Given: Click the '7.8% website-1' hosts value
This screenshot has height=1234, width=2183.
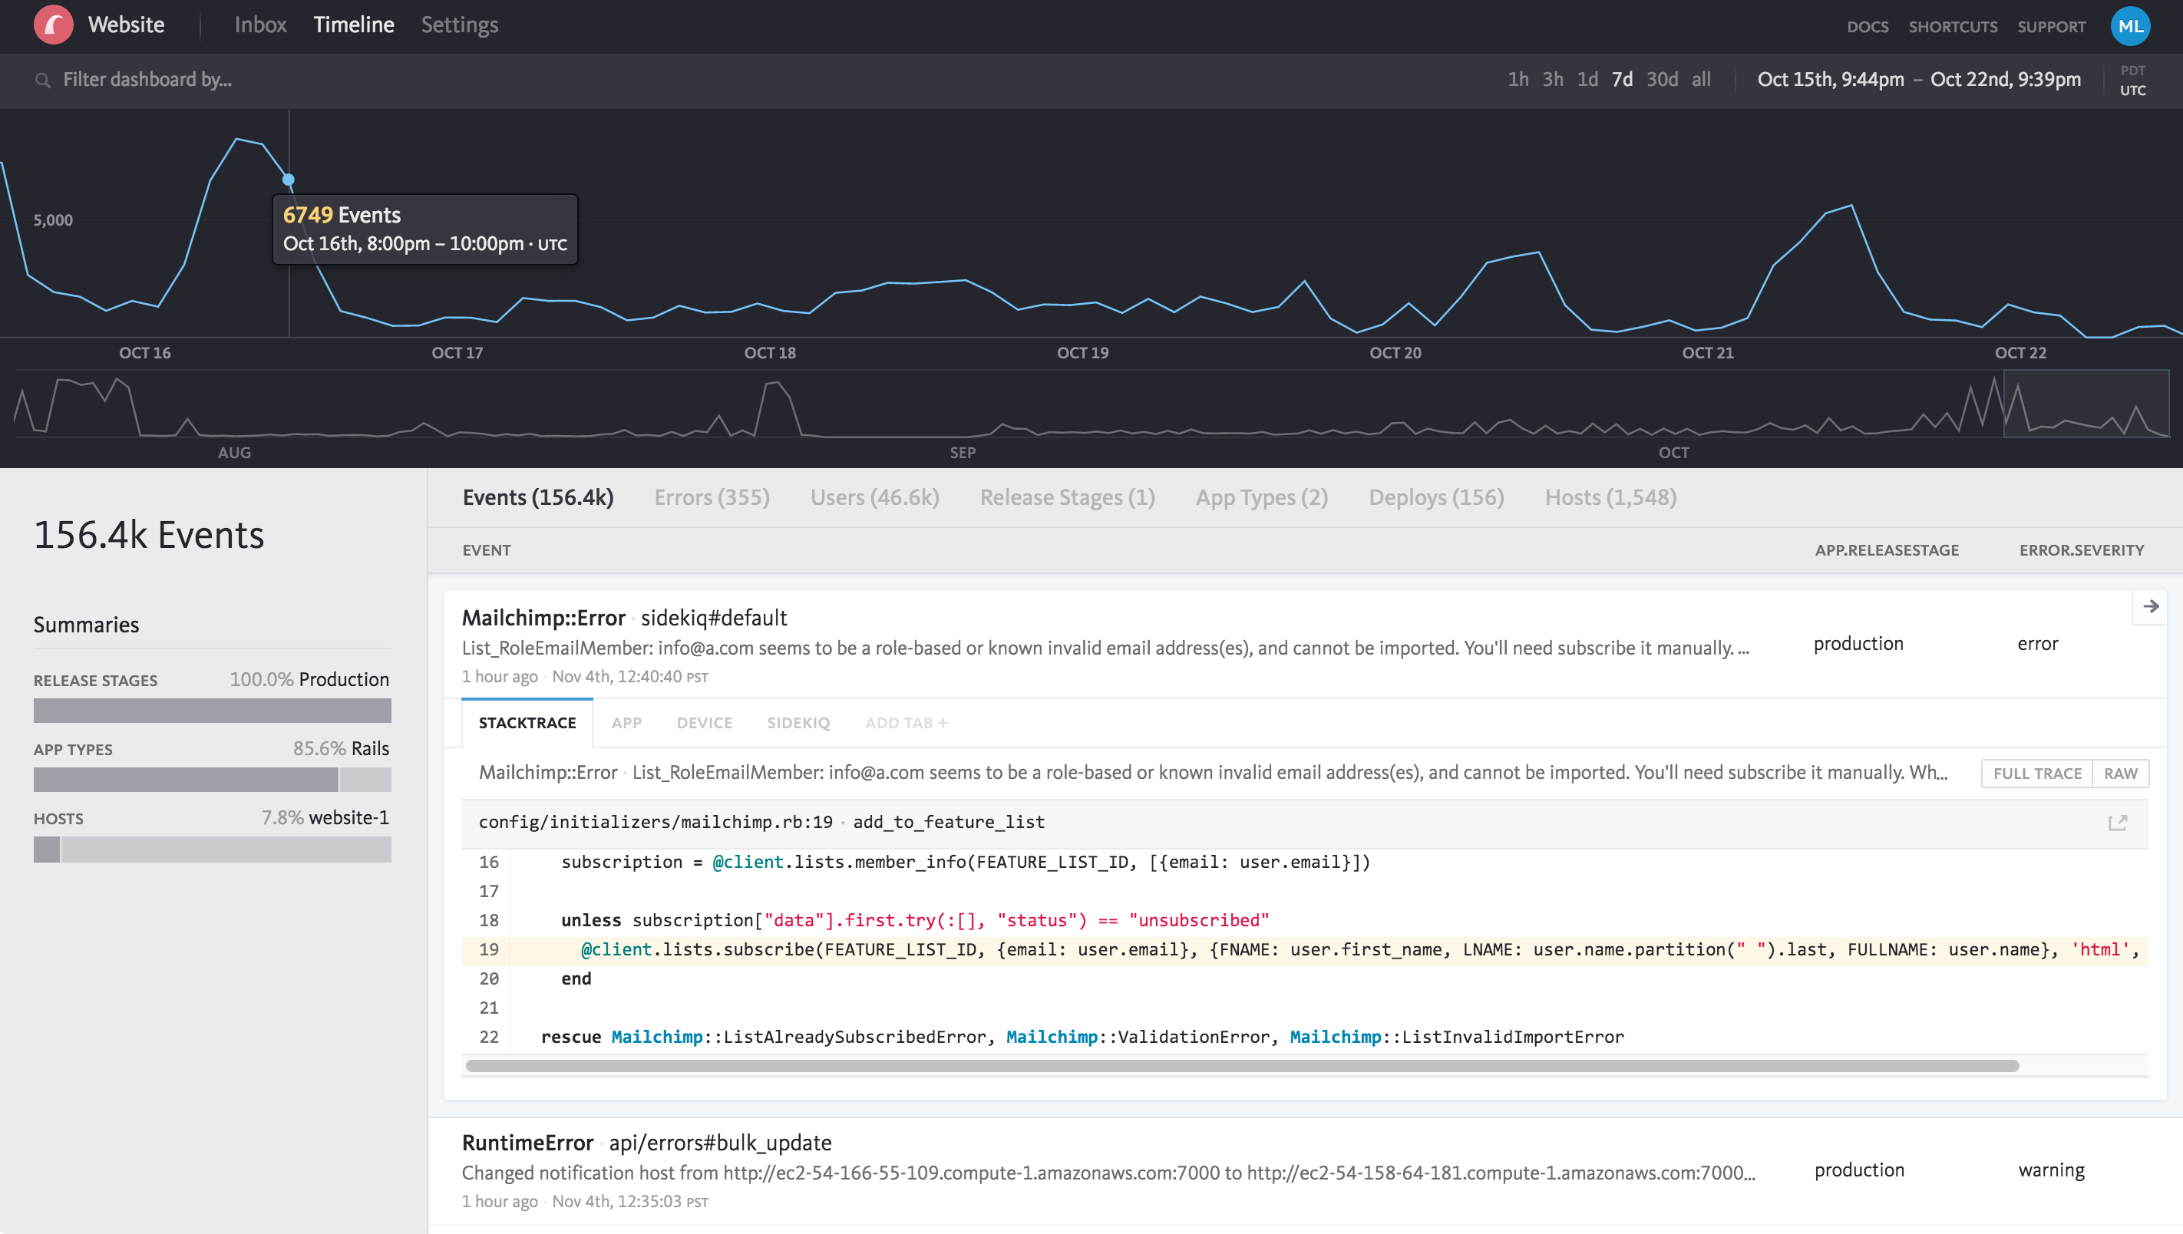Looking at the screenshot, I should (x=325, y=818).
